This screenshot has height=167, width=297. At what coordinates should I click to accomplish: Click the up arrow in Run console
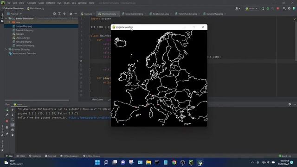click(13, 109)
